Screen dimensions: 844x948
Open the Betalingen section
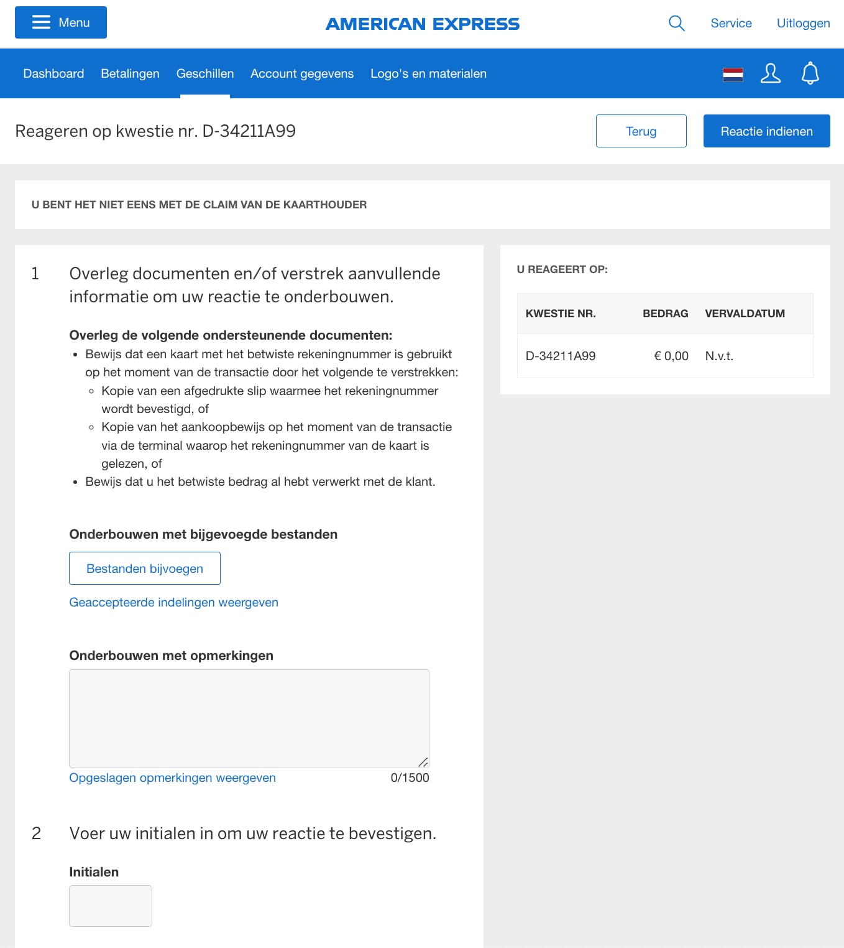[129, 73]
